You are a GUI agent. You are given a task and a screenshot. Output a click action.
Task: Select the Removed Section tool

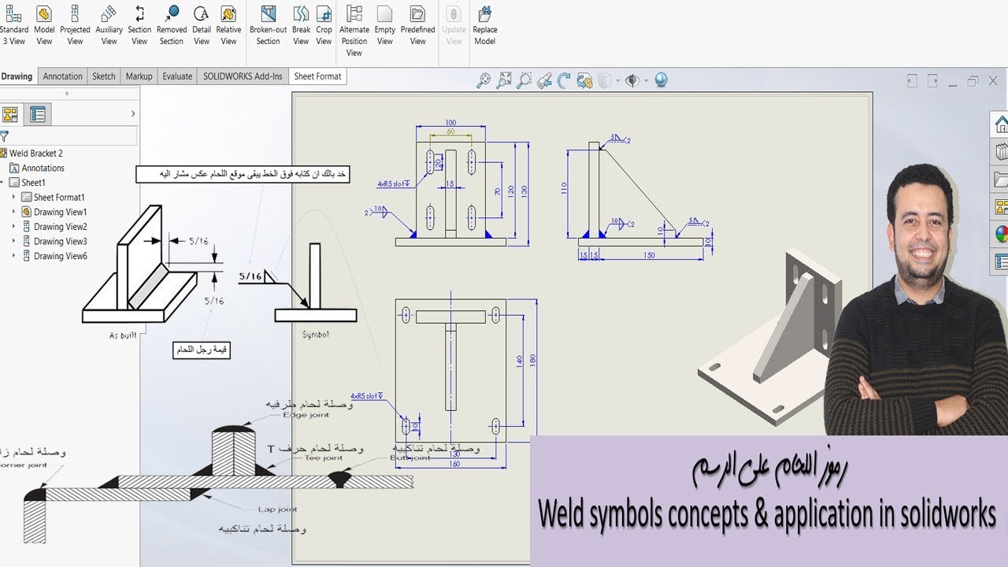click(x=171, y=24)
